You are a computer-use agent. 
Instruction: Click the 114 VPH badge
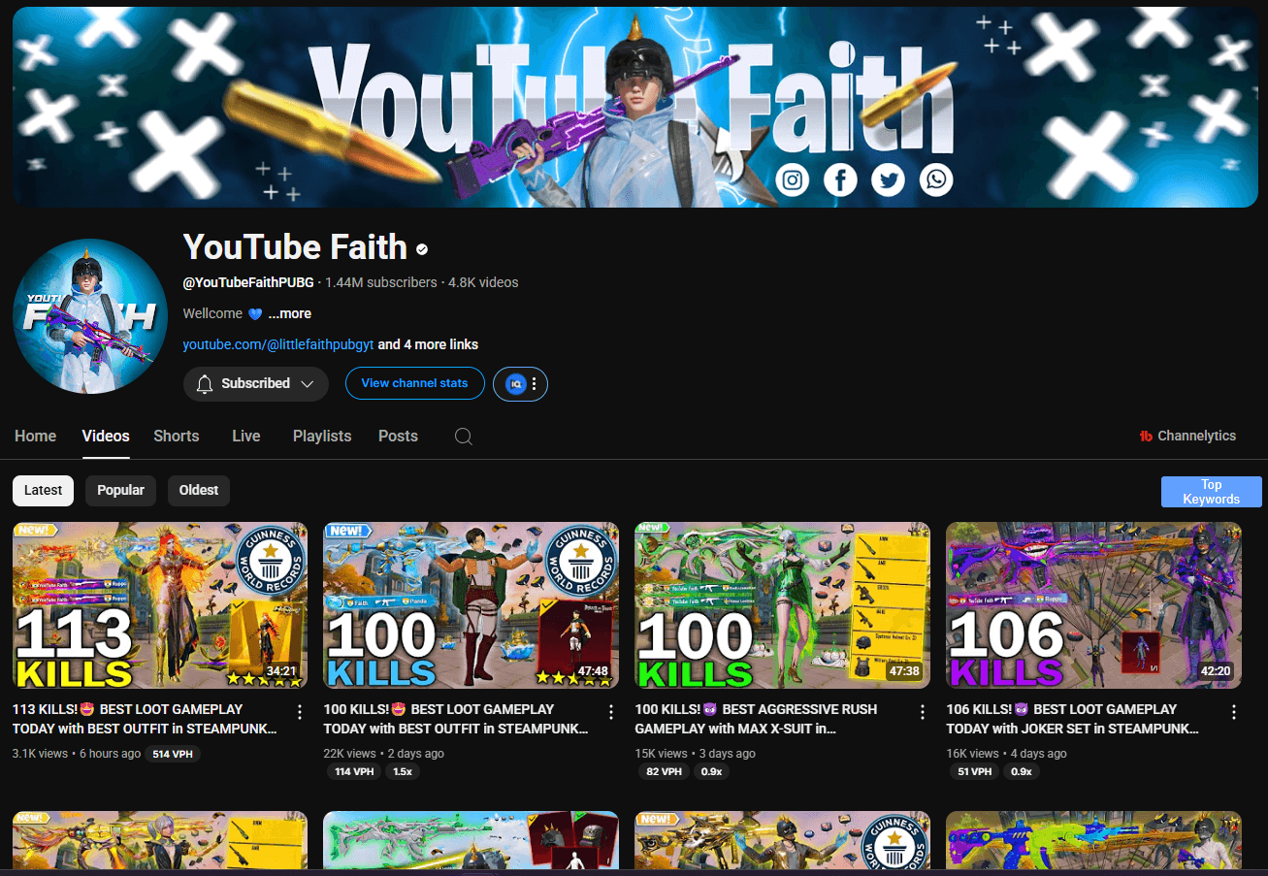[x=354, y=772]
